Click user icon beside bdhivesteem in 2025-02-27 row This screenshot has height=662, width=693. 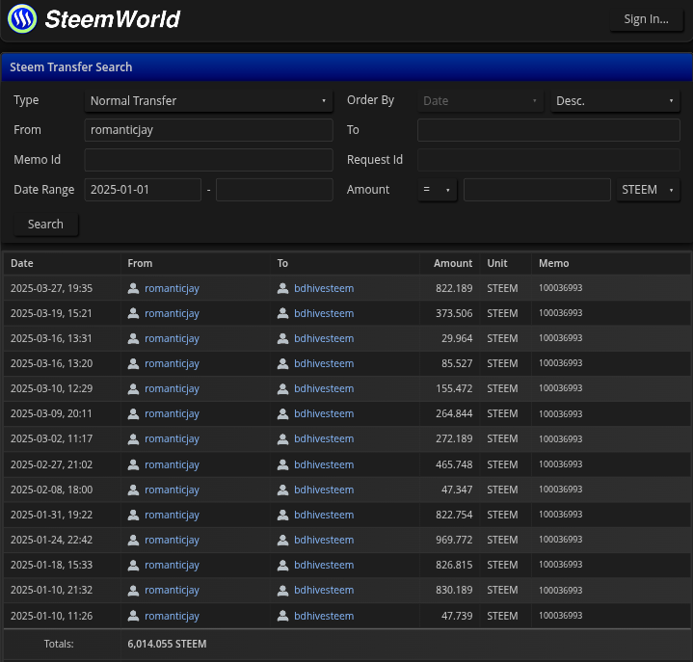point(282,464)
